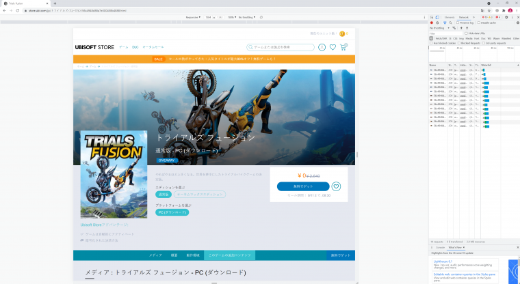Click the Waterfall column sort arrow
This screenshot has height=284, width=520.
[518, 66]
